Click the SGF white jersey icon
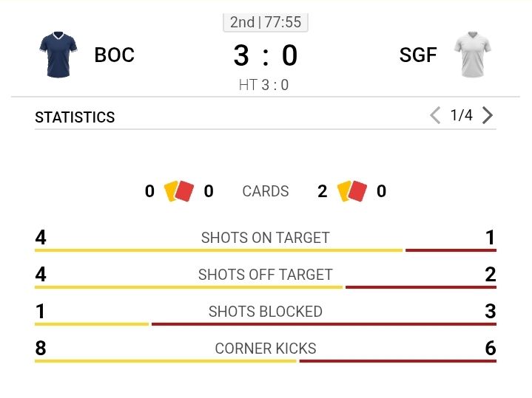Viewport: 532px width, 398px height. (x=473, y=55)
